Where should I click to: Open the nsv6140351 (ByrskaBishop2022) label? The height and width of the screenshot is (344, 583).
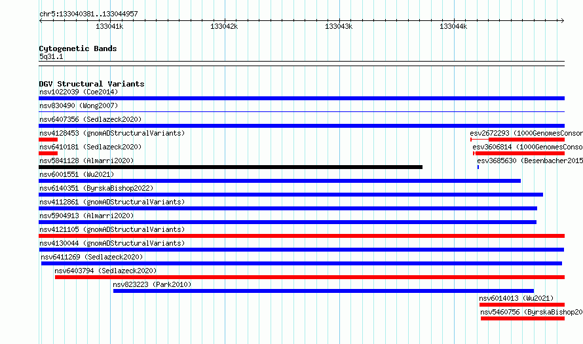pyautogui.click(x=96, y=188)
